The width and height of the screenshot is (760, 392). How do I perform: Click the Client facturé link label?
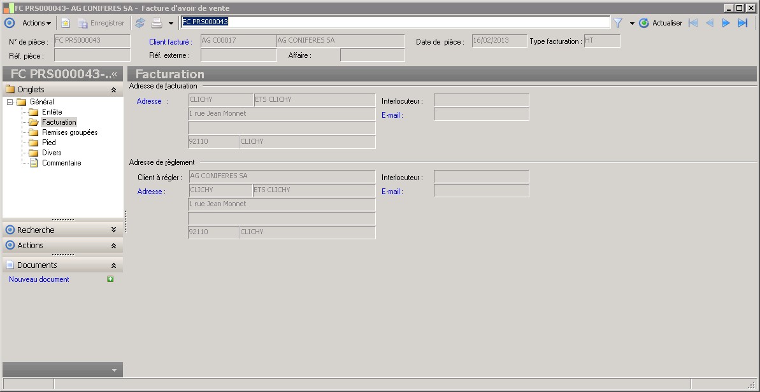point(171,42)
